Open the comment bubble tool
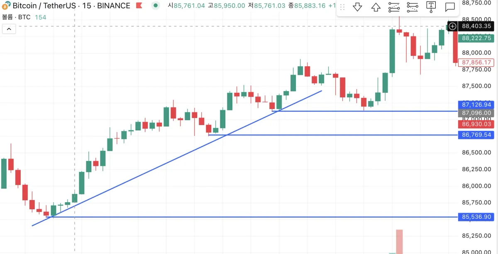 click(450, 7)
